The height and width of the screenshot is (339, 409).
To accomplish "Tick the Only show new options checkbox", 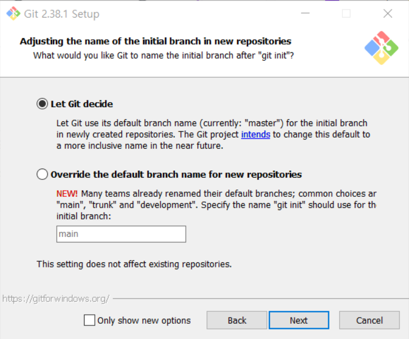I will [90, 320].
